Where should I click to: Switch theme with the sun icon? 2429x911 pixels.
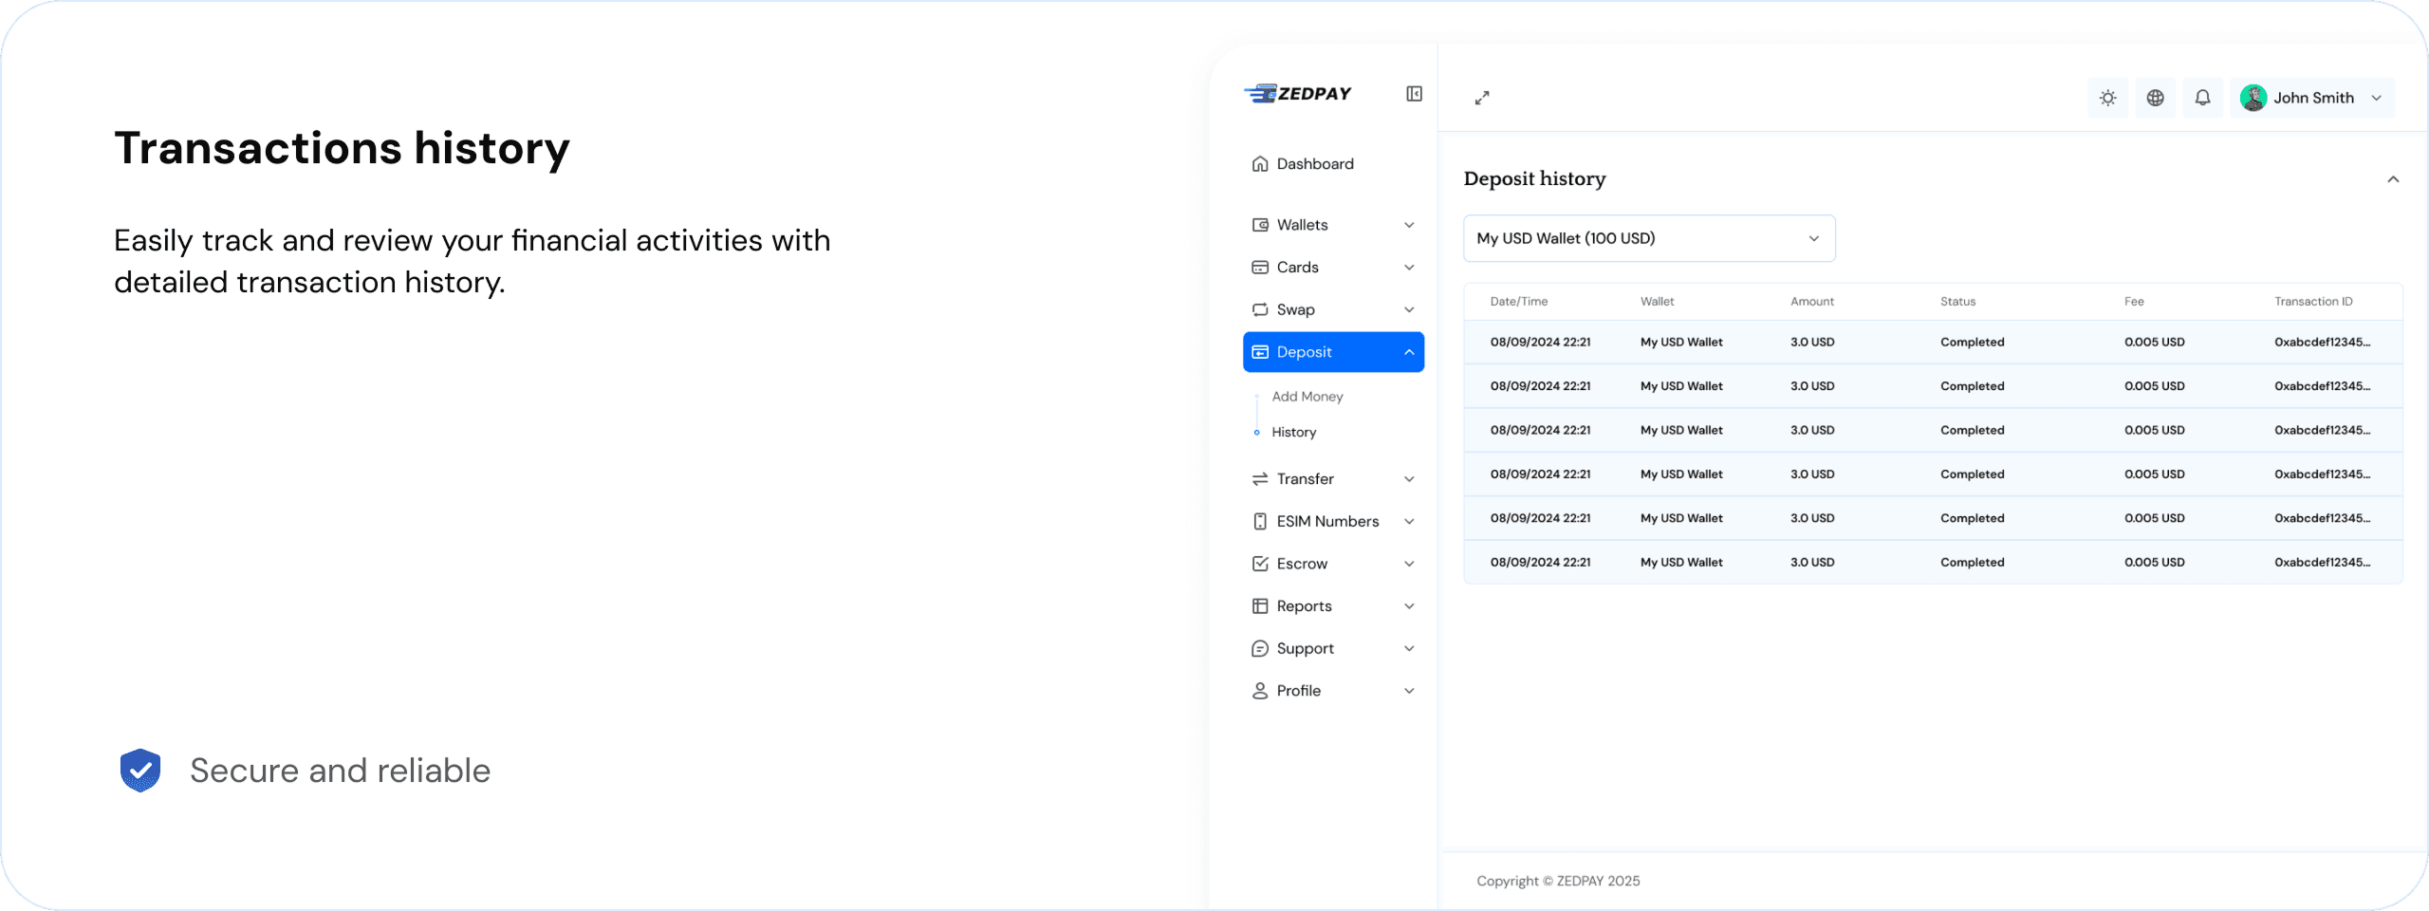tap(2107, 97)
